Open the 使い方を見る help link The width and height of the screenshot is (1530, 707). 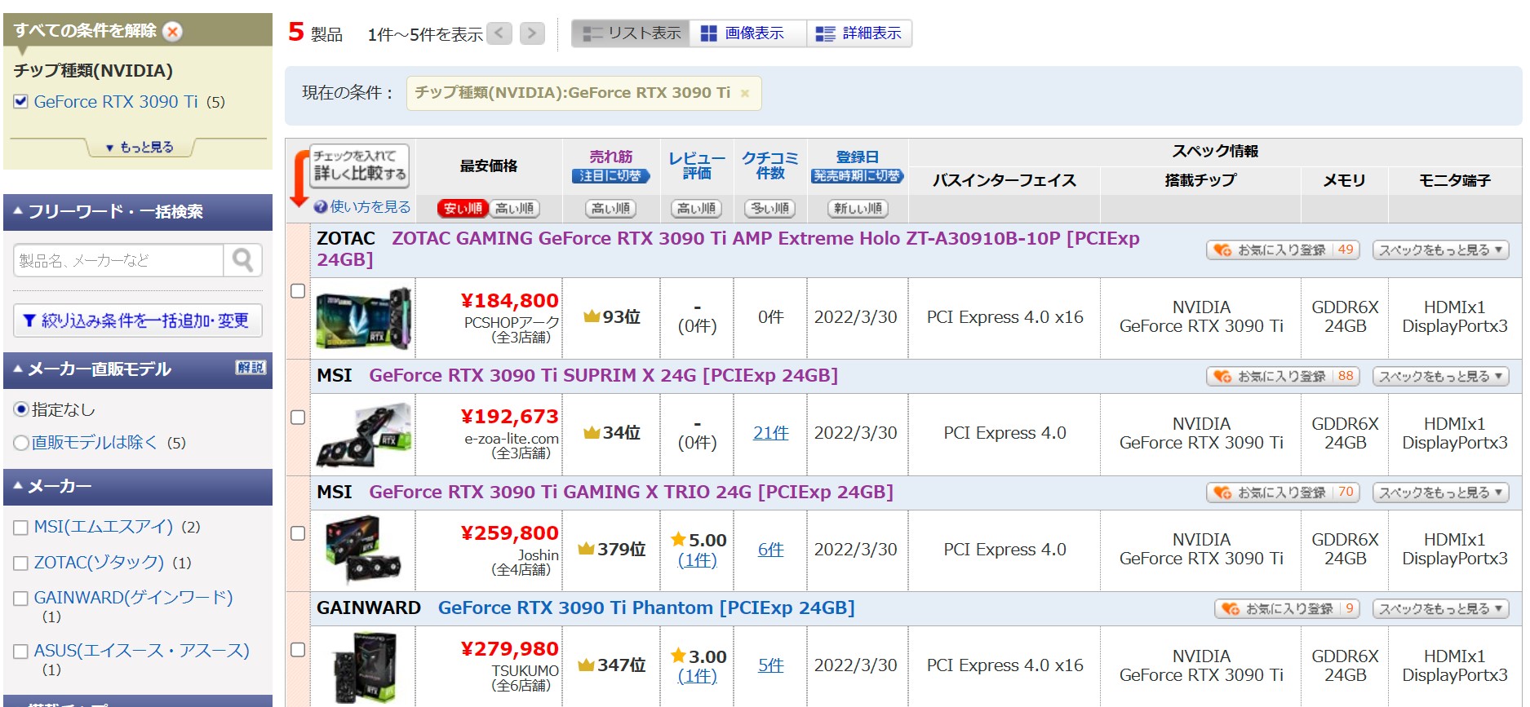[x=362, y=207]
